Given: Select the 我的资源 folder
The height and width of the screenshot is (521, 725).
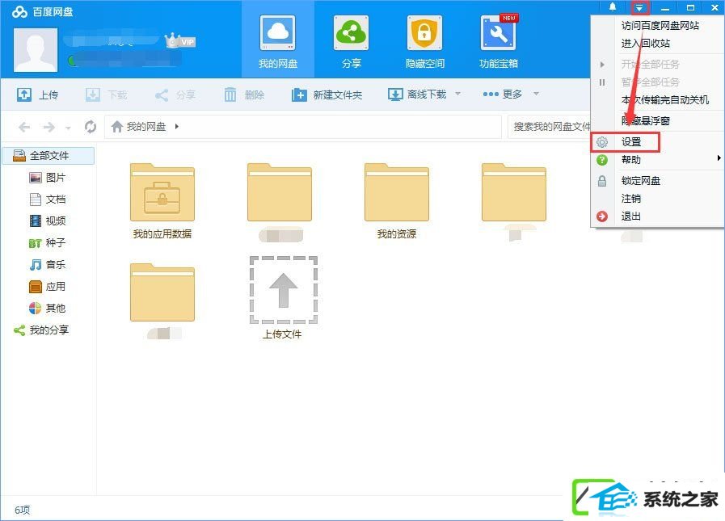Looking at the screenshot, I should [x=397, y=200].
